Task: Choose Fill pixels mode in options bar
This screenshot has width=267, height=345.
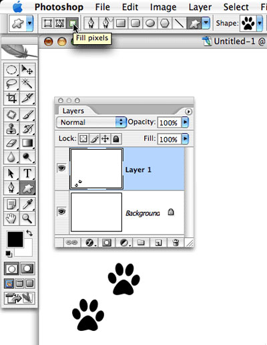Action: click(x=73, y=23)
